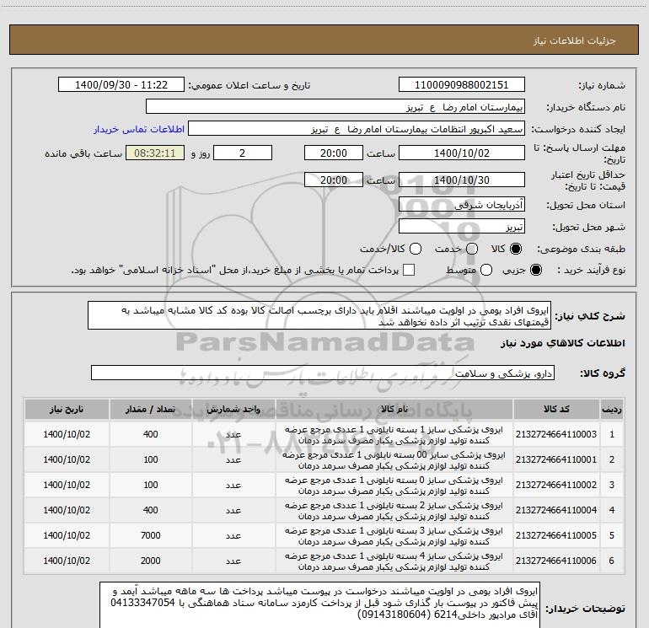The image size is (649, 628).
Task: Click quantity 100 in row 2
Action: tap(151, 459)
